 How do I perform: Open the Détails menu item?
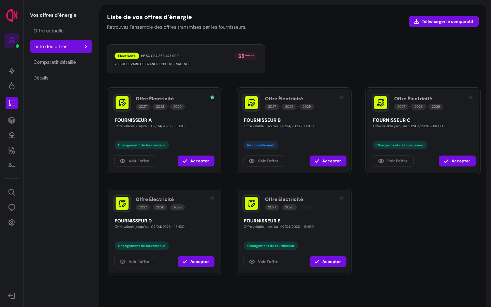41,78
